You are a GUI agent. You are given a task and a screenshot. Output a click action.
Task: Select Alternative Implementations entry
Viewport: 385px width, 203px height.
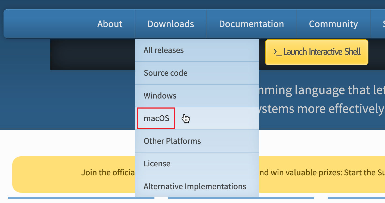[x=195, y=186]
